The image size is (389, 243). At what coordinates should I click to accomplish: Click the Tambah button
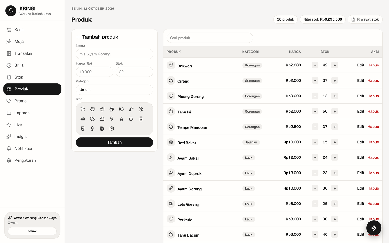pyautogui.click(x=115, y=142)
